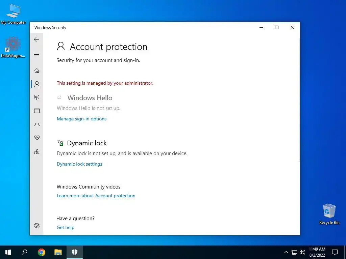Screen dimensions: 346x259
Task: Click the Windows Hello smiley icon
Action: point(59,97)
